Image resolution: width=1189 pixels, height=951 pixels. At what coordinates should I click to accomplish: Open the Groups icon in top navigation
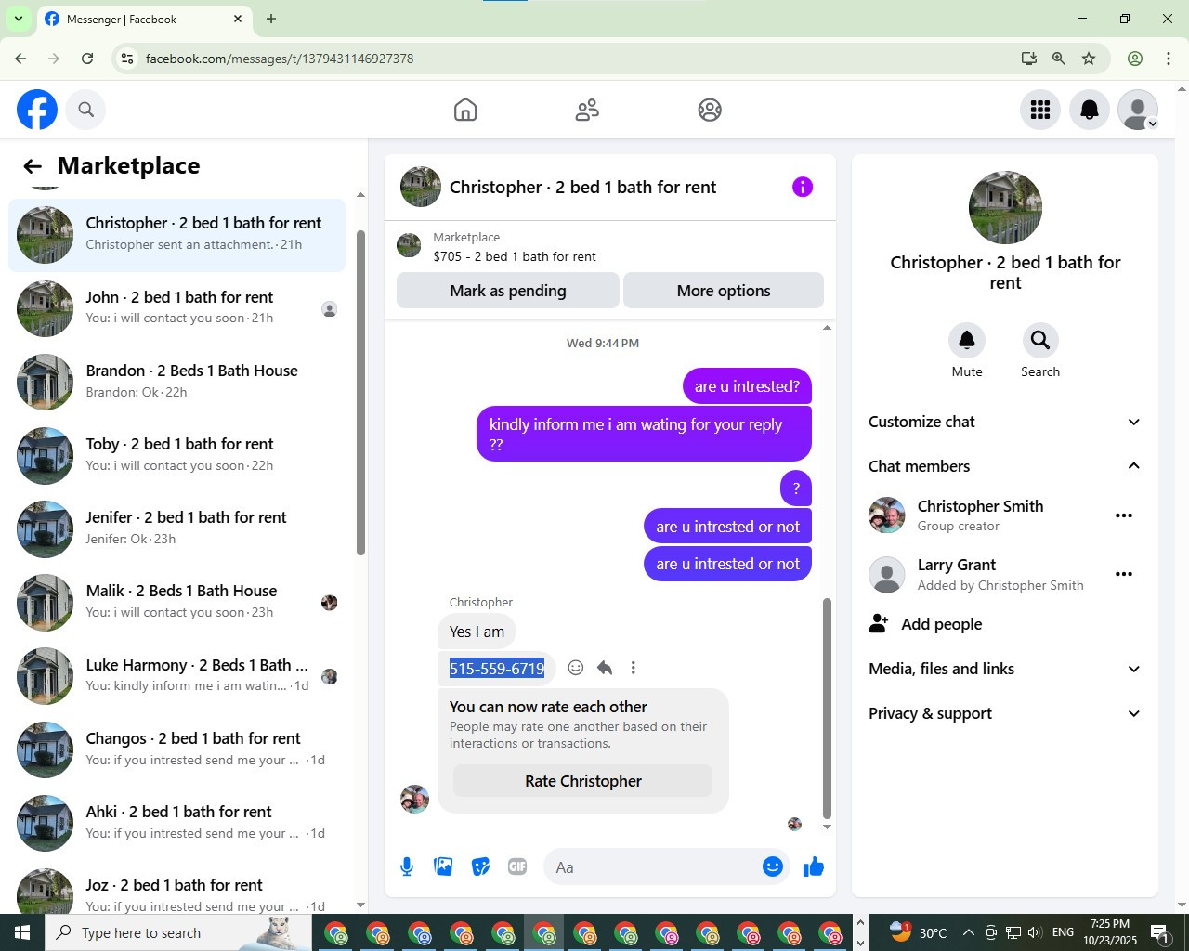tap(710, 110)
